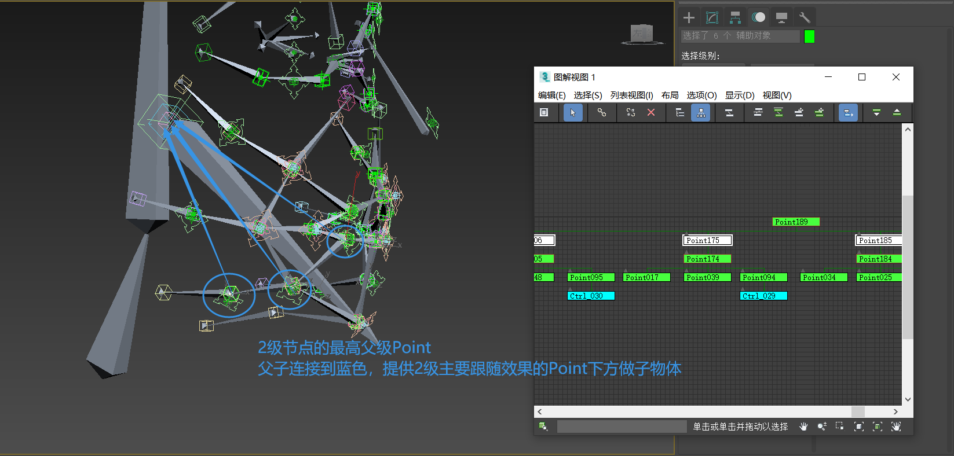Click the Unlink Selected icon
This screenshot has height=456, width=954.
(x=631, y=113)
